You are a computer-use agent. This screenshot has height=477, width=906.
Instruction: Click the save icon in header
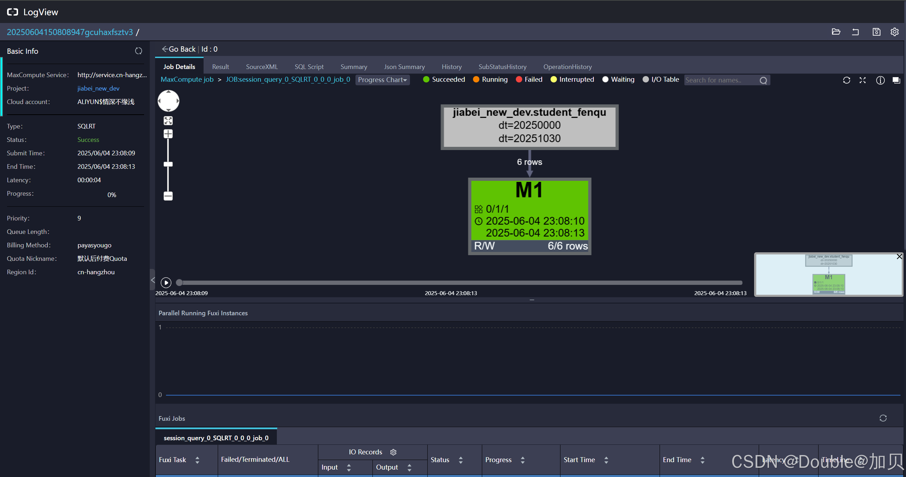[876, 32]
